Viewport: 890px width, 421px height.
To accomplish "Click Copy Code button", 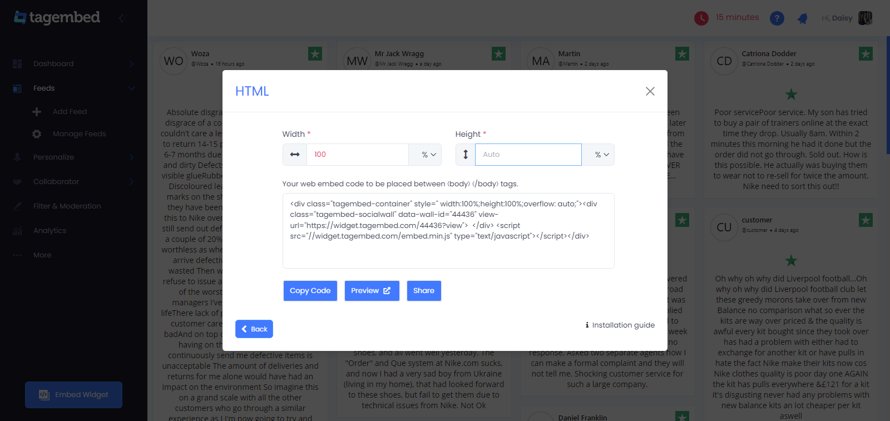I will [x=310, y=291].
